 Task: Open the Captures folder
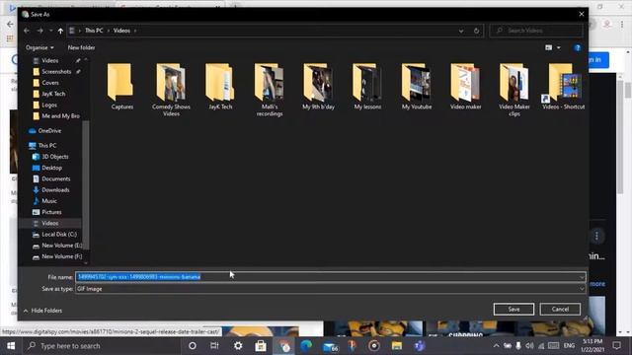click(121, 87)
